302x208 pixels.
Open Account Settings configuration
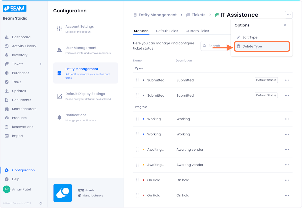(x=85, y=29)
